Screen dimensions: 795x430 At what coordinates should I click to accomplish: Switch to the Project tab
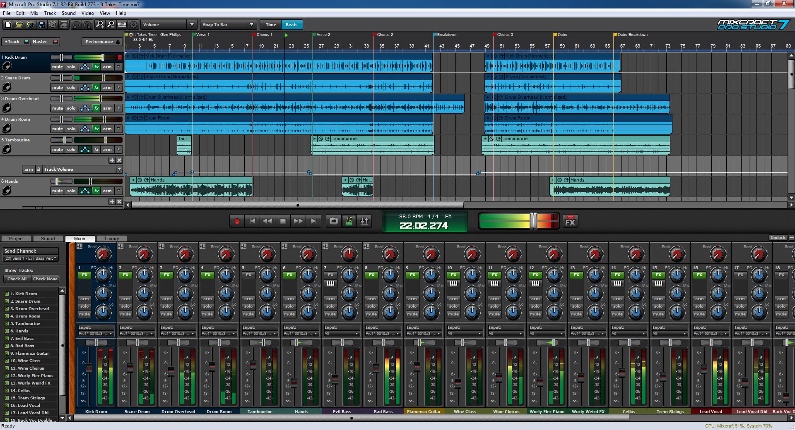coord(16,239)
